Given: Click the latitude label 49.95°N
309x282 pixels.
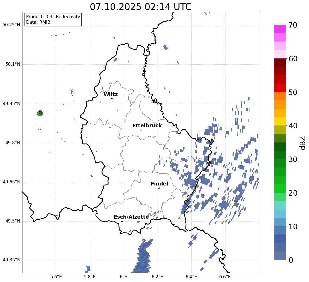Looking at the screenshot, I should [x=11, y=103].
